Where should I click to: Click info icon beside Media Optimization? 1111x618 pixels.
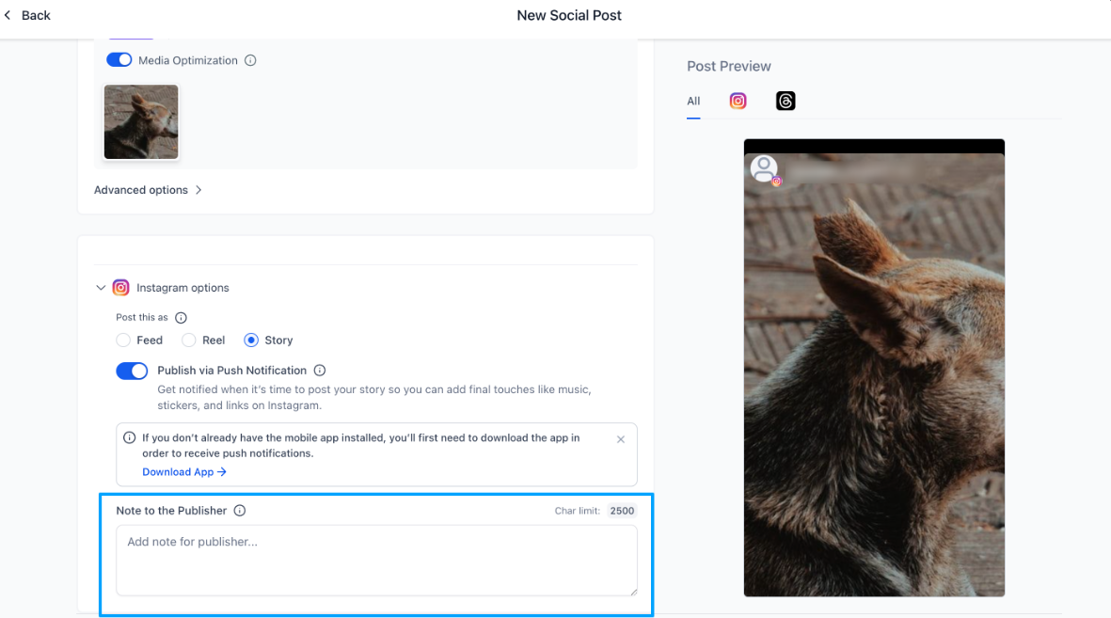pyautogui.click(x=250, y=60)
